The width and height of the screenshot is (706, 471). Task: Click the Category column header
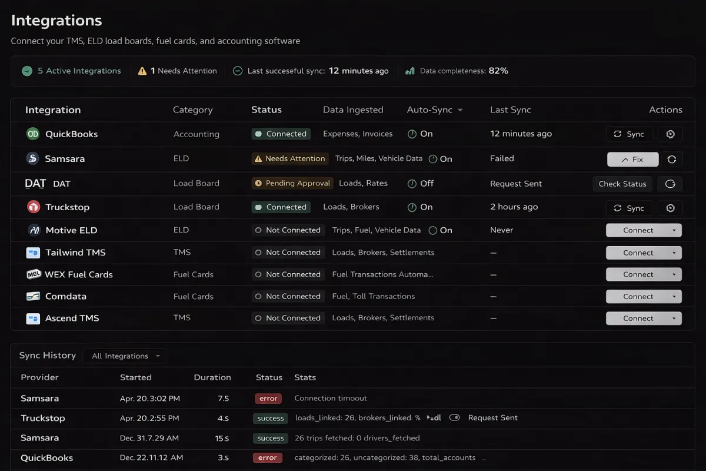click(x=192, y=110)
